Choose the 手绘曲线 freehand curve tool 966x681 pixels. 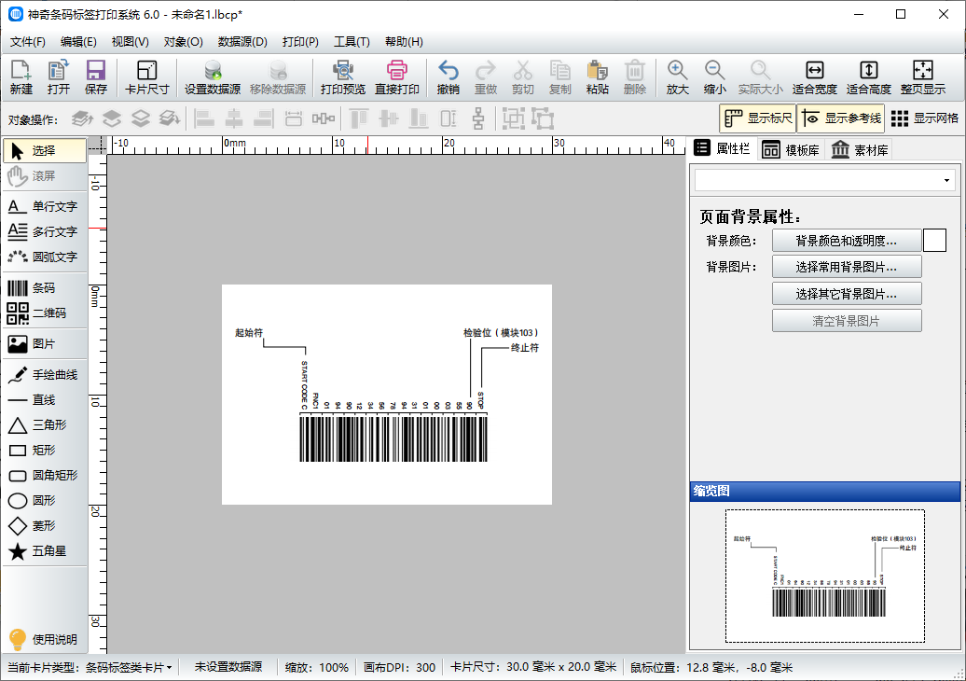click(45, 375)
